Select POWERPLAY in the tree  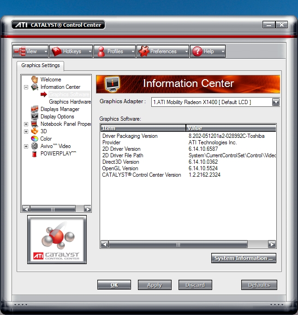[58, 154]
